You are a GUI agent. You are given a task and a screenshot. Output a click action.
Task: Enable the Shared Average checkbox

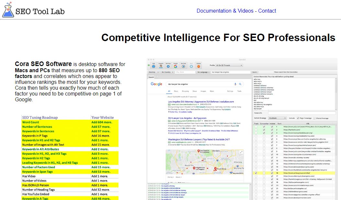click(x=313, y=118)
